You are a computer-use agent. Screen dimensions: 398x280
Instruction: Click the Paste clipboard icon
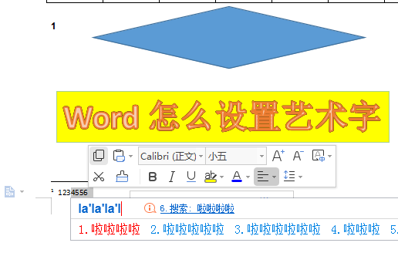tap(119, 156)
